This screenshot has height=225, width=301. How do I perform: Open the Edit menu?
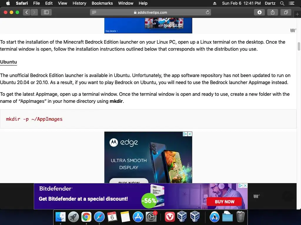coord(49,3)
